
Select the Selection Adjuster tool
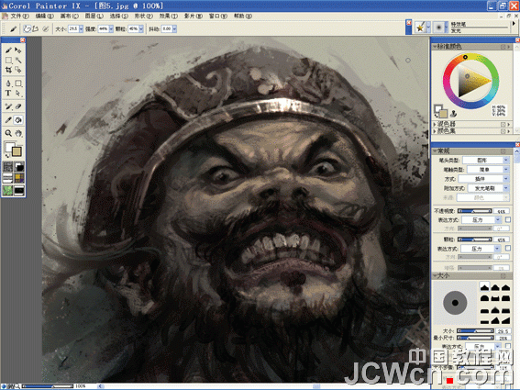(x=18, y=70)
